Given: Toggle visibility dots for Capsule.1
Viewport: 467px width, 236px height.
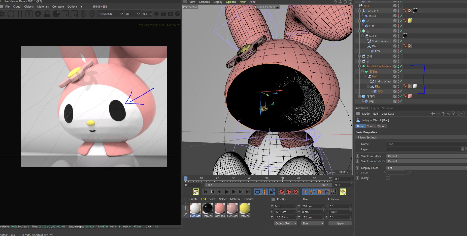Looking at the screenshot, I should [x=398, y=11].
